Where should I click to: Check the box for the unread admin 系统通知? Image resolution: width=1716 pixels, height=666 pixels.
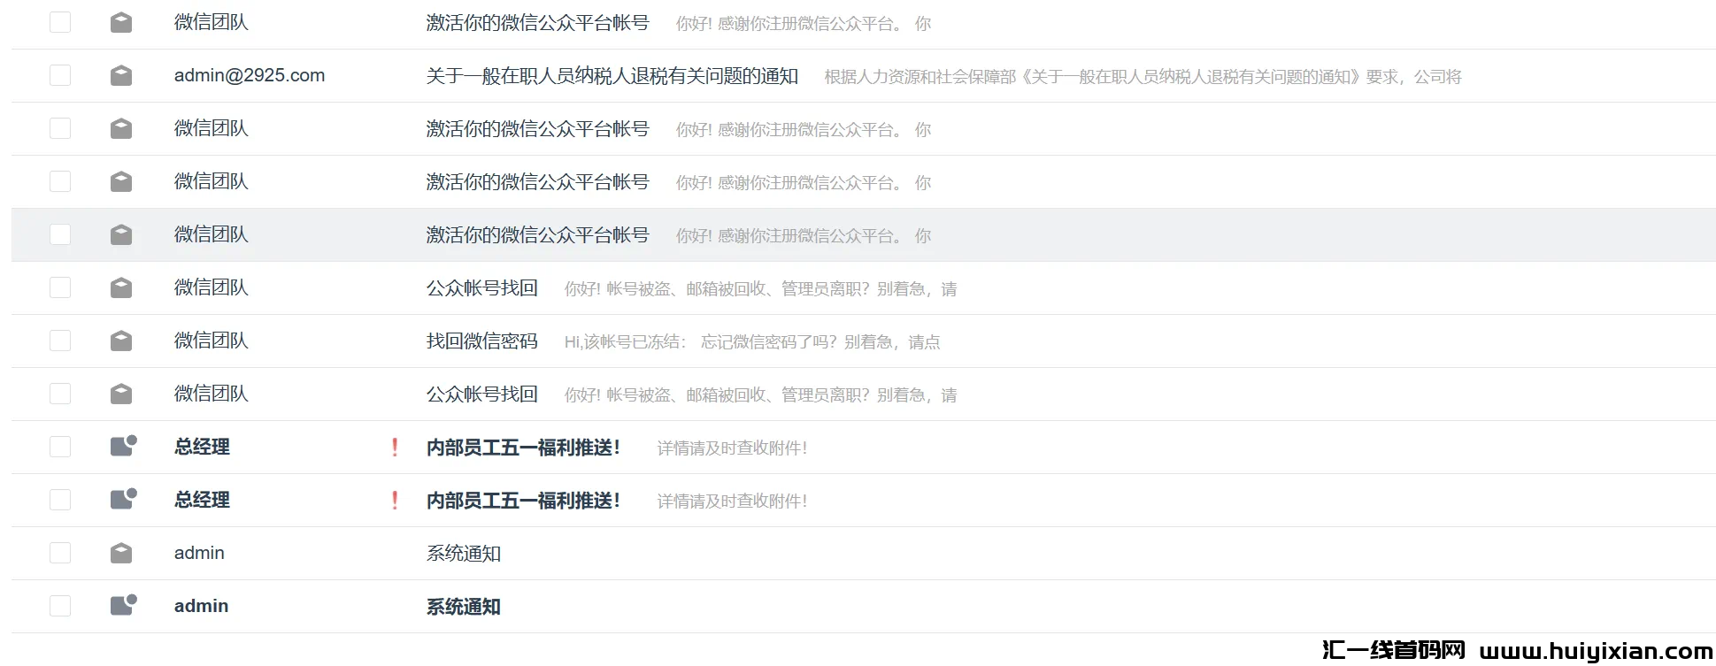pyautogui.click(x=60, y=606)
